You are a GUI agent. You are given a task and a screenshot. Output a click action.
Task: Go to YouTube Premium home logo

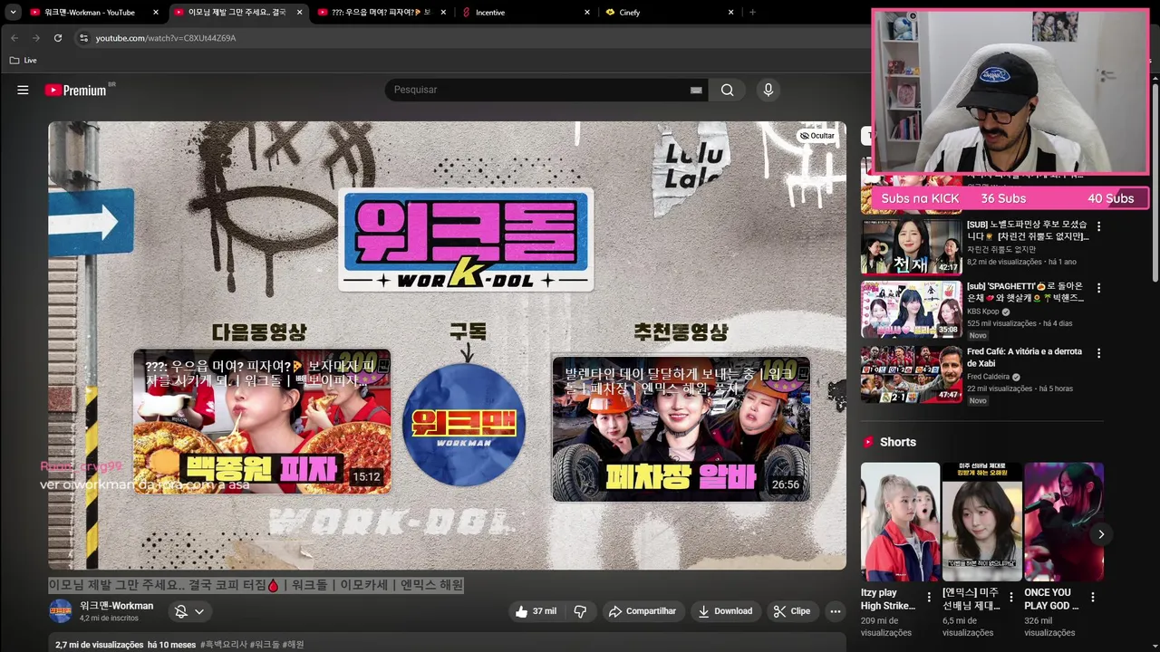[x=76, y=90]
